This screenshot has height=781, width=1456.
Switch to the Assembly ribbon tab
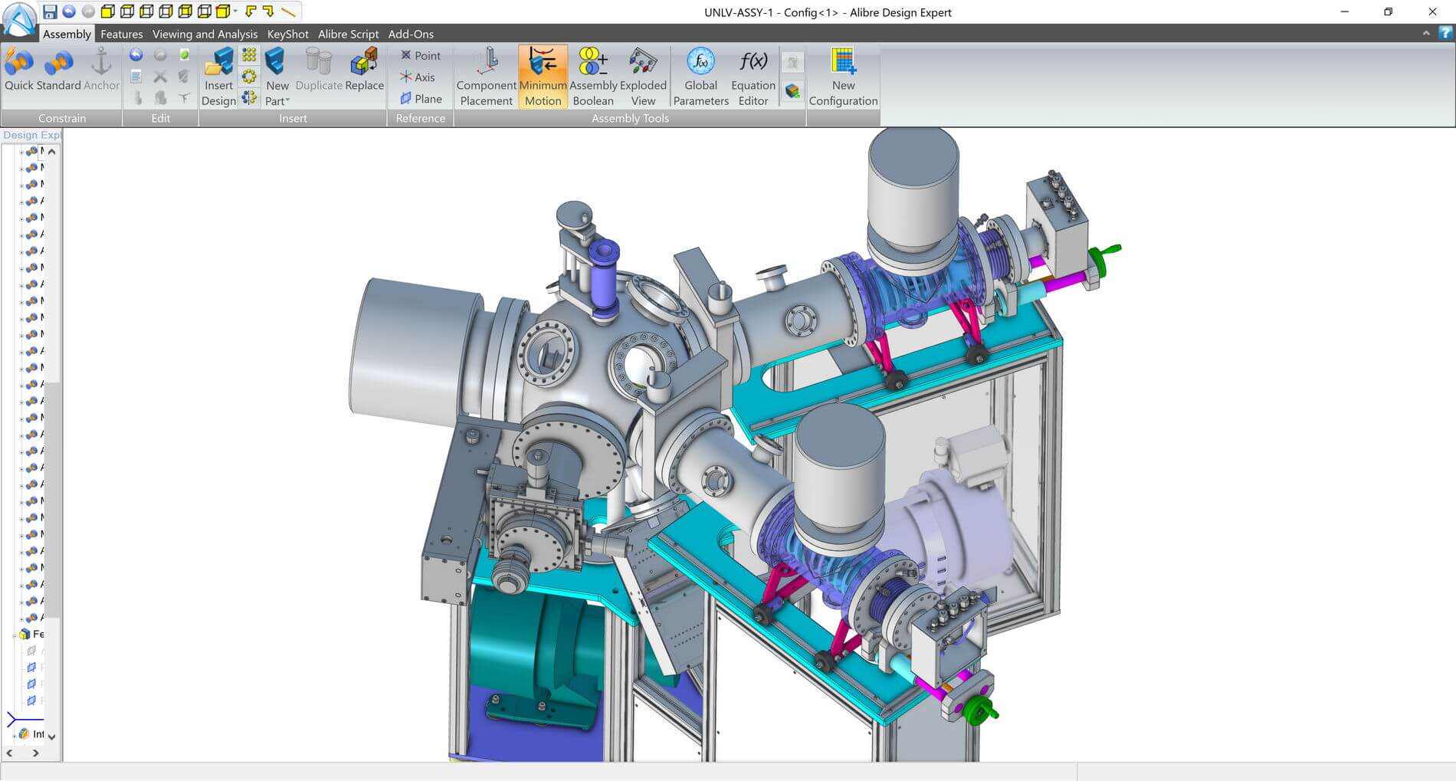(67, 34)
